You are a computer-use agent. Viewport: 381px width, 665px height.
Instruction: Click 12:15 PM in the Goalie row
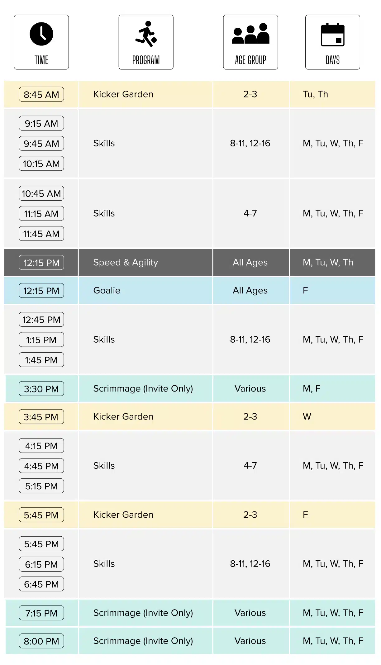point(41,291)
